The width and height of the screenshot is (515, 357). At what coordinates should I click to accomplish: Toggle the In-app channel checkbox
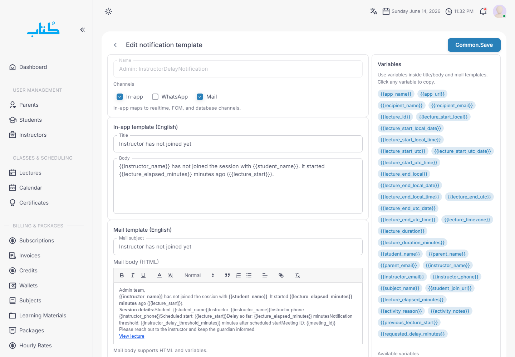coord(120,97)
